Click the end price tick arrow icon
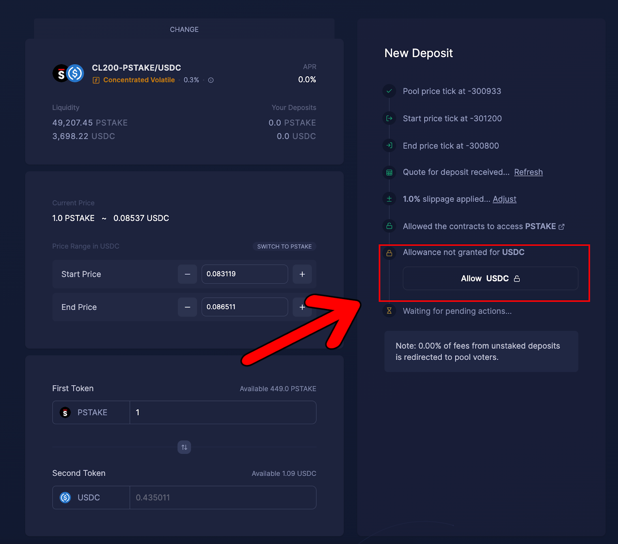Image resolution: width=618 pixels, height=544 pixels. [x=389, y=145]
